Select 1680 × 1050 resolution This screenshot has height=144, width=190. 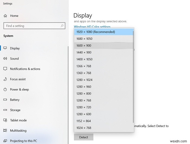[x=104, y=39]
